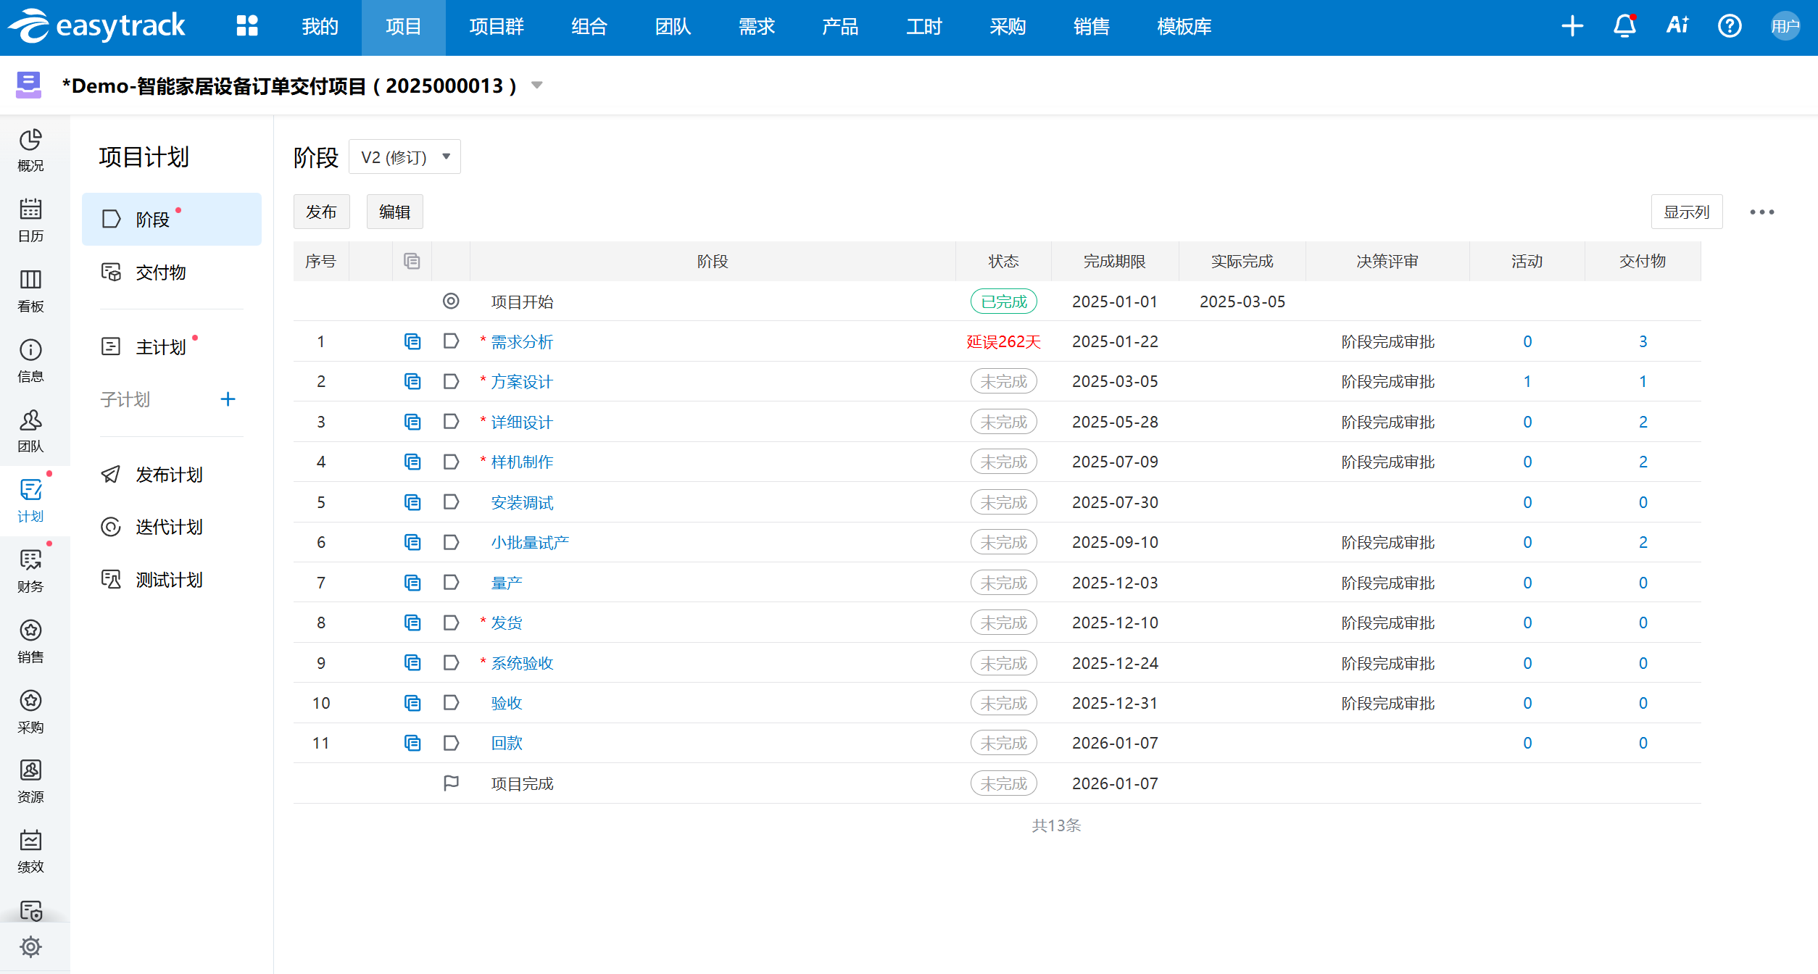Select 交付物 in the plan sidebar

[x=161, y=272]
